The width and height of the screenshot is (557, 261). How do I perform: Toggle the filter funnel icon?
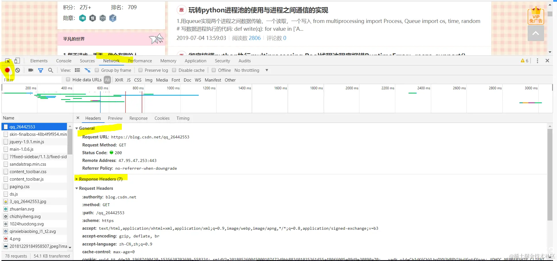pos(41,70)
